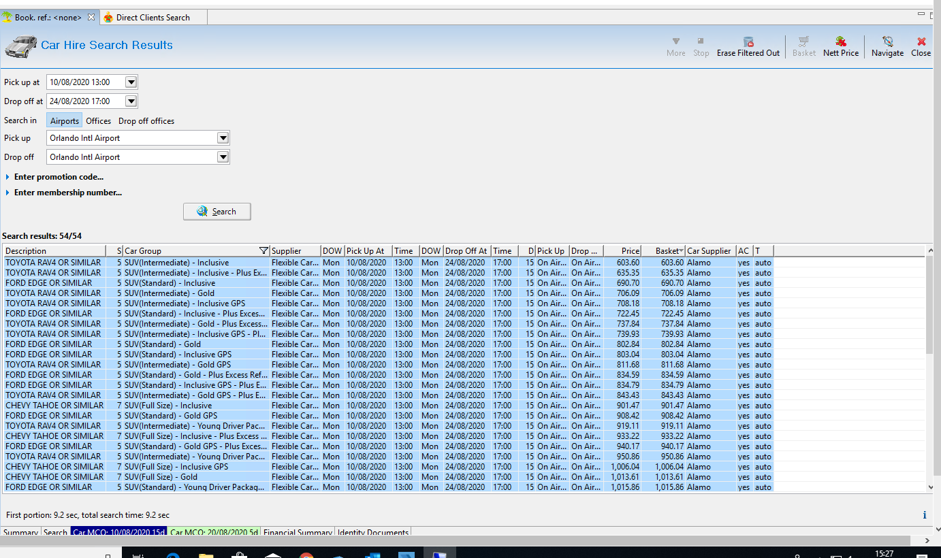Click the results scrollbar down arrow
The width and height of the screenshot is (941, 558).
tap(931, 487)
